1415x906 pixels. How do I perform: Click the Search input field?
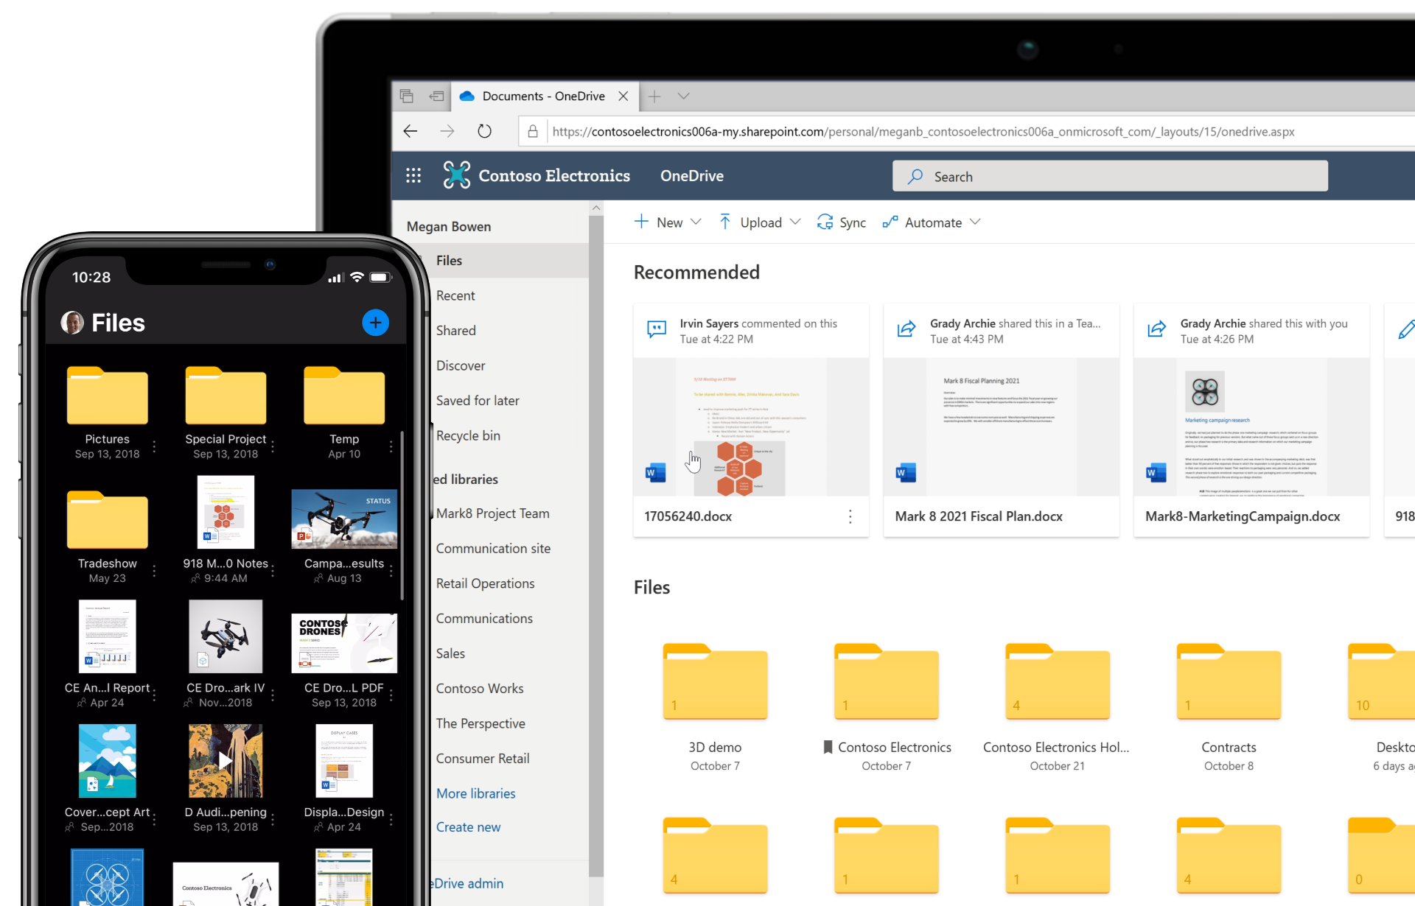pos(1108,176)
